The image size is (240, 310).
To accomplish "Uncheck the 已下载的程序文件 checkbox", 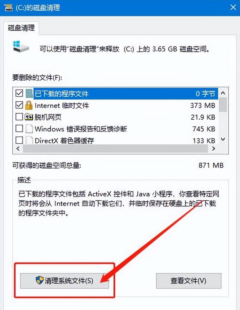I will tap(19, 93).
